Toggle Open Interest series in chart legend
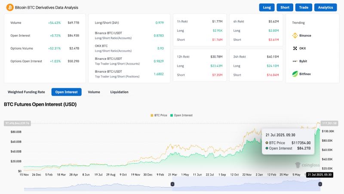This screenshot has width=344, height=194. pos(181,115)
